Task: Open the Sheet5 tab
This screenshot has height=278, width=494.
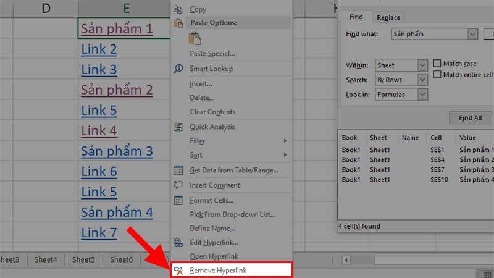Action: tap(83, 259)
